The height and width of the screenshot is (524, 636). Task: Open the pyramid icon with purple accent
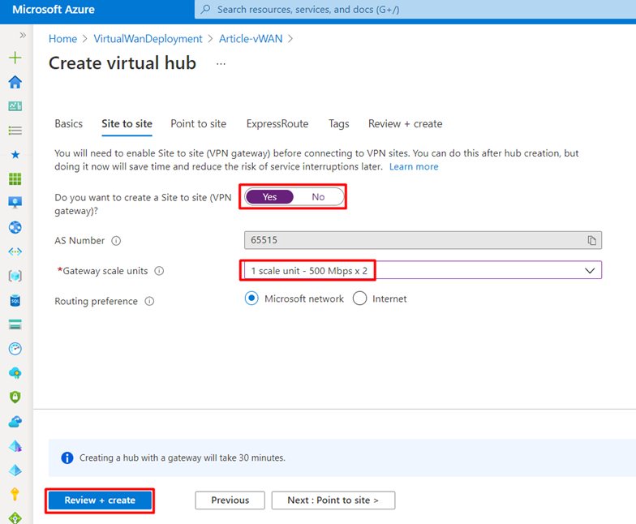[15, 446]
